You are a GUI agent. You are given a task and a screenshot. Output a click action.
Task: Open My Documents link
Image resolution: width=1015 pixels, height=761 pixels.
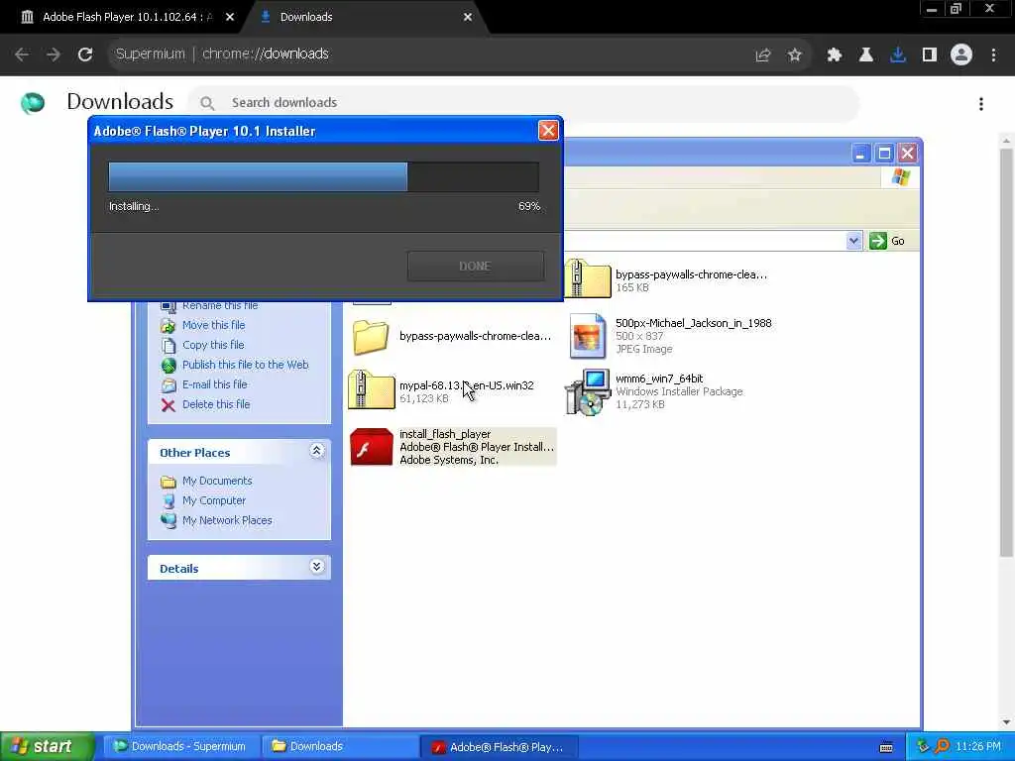click(x=217, y=482)
